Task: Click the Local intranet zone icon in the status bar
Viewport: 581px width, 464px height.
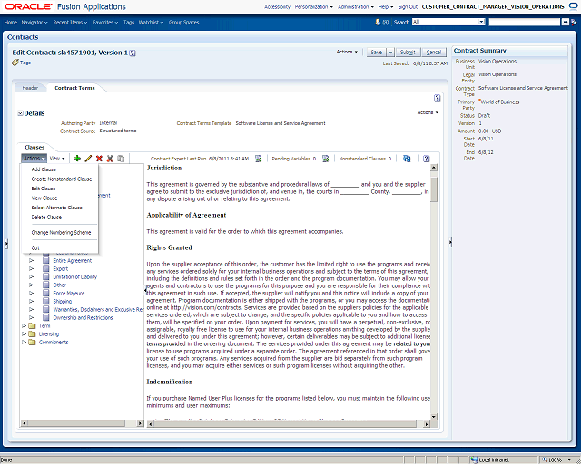Action: [x=474, y=460]
